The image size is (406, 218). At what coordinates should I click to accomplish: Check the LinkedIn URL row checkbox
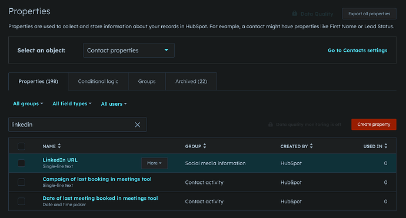pos(22,163)
